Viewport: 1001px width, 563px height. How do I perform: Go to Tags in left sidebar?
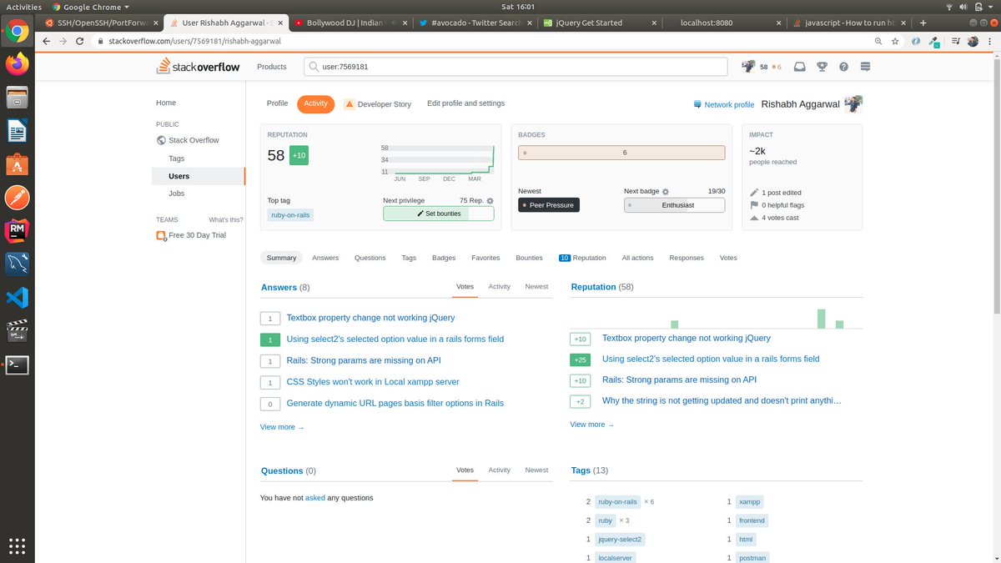pos(176,158)
